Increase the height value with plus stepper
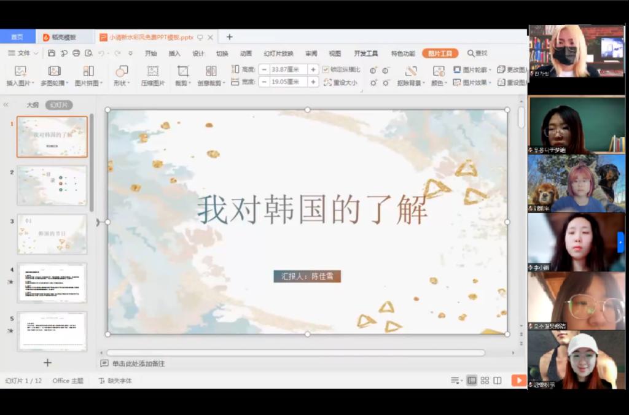 click(x=313, y=69)
